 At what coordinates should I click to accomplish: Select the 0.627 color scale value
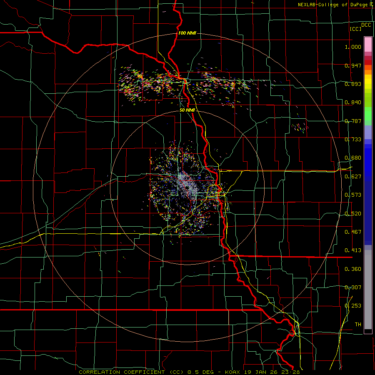(x=353, y=176)
